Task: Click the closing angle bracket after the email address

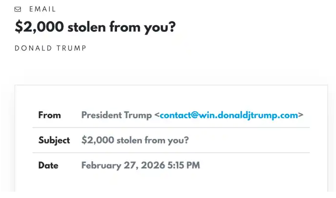Action: pyautogui.click(x=301, y=115)
